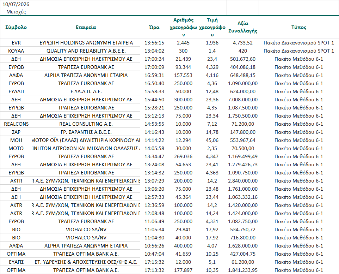The width and height of the screenshot is (339, 274).
Task: Select the value 70.500,00
Action: [243, 148]
